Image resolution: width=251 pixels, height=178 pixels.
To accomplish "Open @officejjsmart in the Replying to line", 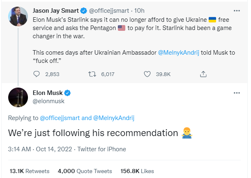I will (60, 118).
